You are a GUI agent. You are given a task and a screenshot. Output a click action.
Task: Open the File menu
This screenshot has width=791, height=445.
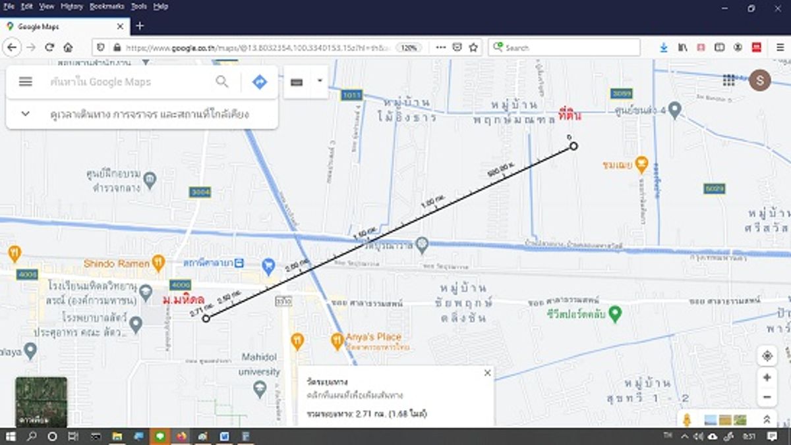9,6
